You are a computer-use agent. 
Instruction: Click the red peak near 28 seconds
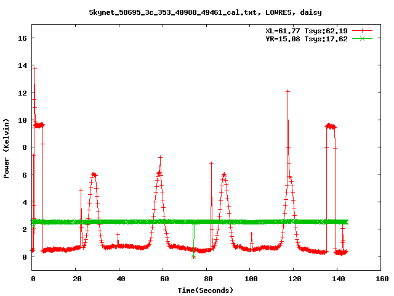94,174
